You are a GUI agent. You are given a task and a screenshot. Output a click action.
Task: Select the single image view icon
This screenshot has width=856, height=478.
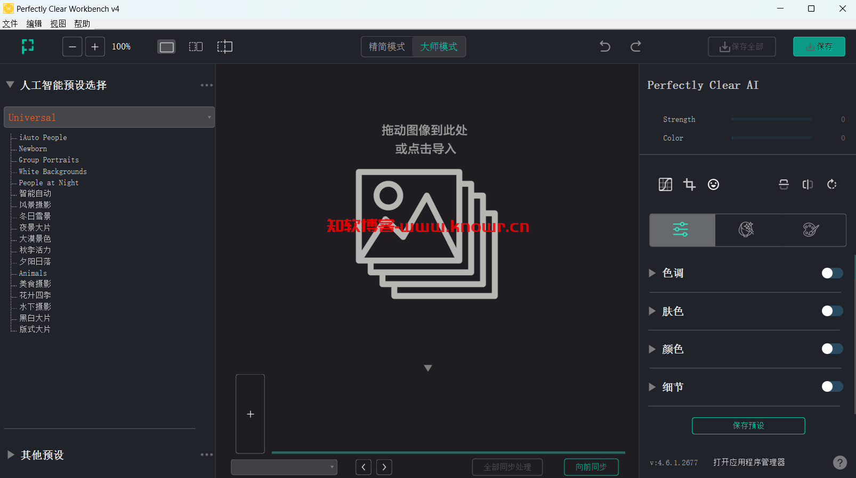click(x=167, y=47)
